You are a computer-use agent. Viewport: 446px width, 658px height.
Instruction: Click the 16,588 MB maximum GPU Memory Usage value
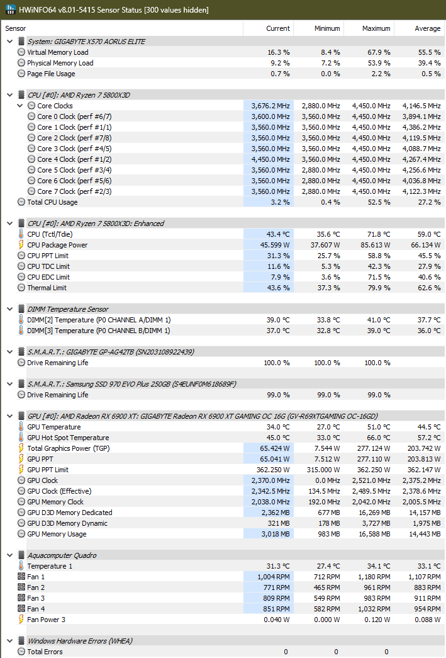coord(375,534)
